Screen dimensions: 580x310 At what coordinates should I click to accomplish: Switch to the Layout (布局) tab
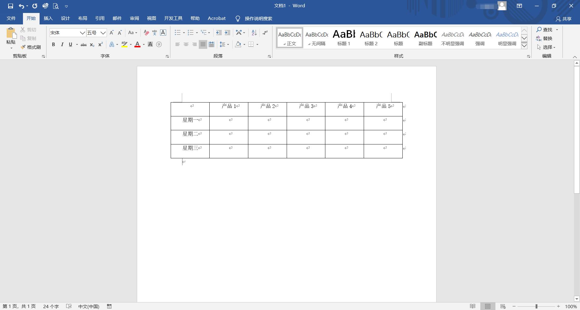pyautogui.click(x=82, y=18)
